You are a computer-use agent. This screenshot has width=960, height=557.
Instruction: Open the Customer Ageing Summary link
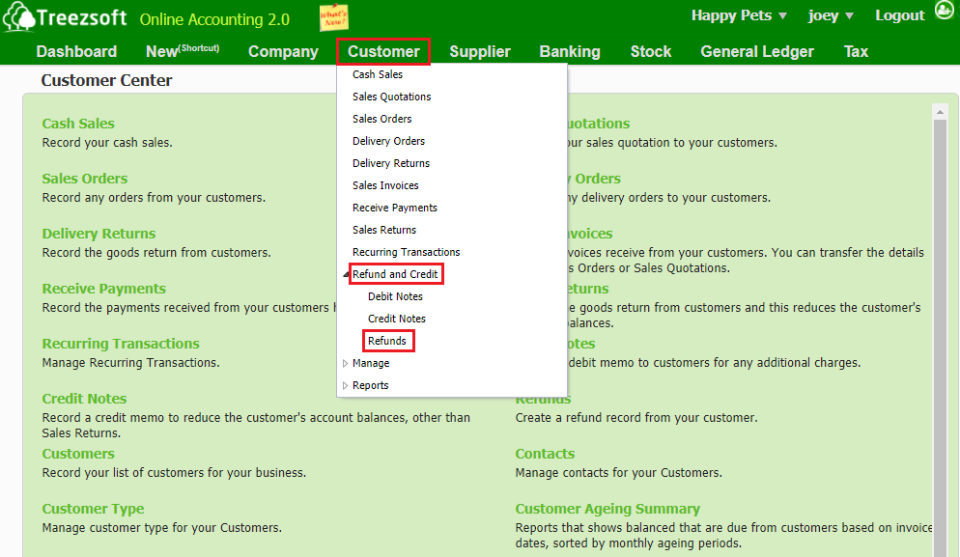tap(607, 509)
